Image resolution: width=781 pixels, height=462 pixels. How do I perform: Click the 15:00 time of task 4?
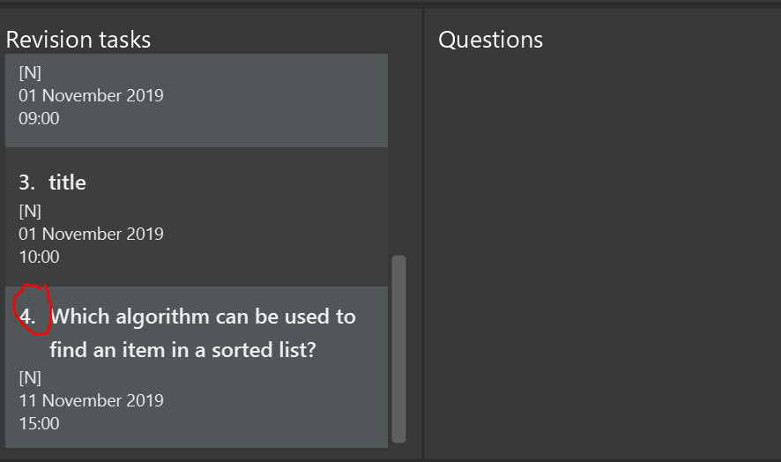pyautogui.click(x=39, y=423)
